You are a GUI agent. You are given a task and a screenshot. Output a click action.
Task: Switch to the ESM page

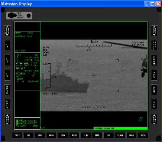pyautogui.click(x=63, y=135)
